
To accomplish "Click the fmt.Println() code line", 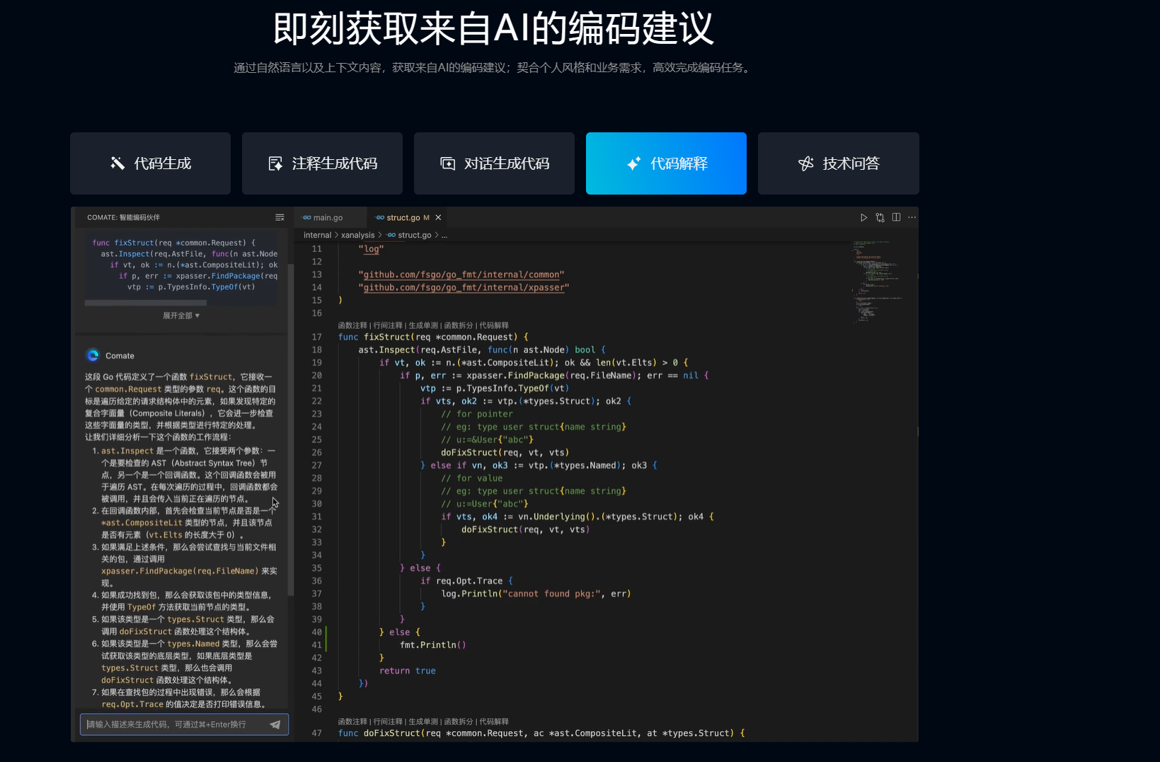I will (433, 645).
